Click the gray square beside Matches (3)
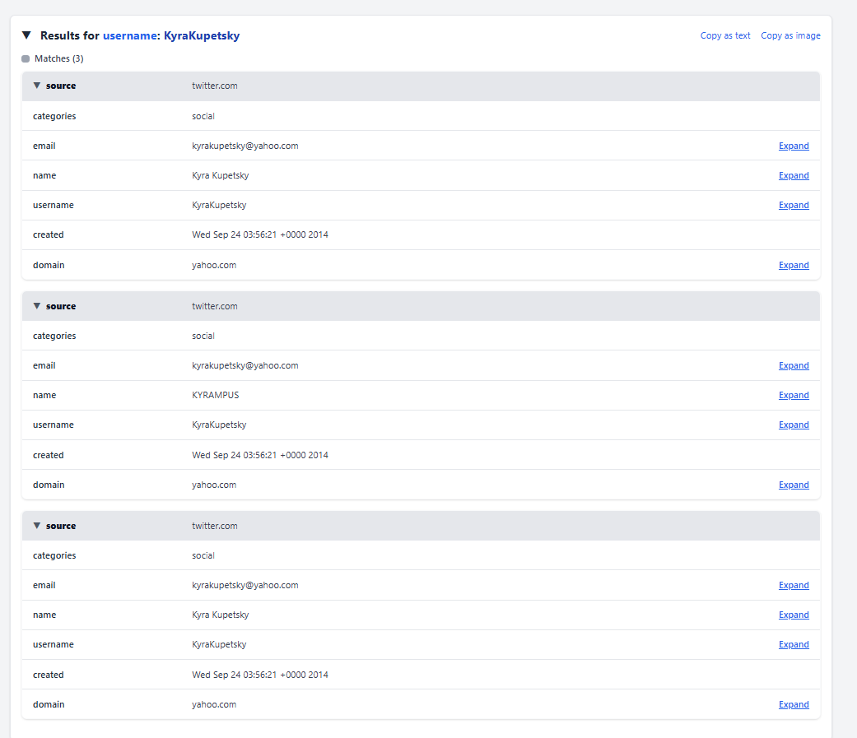This screenshot has height=738, width=857. 26,59
